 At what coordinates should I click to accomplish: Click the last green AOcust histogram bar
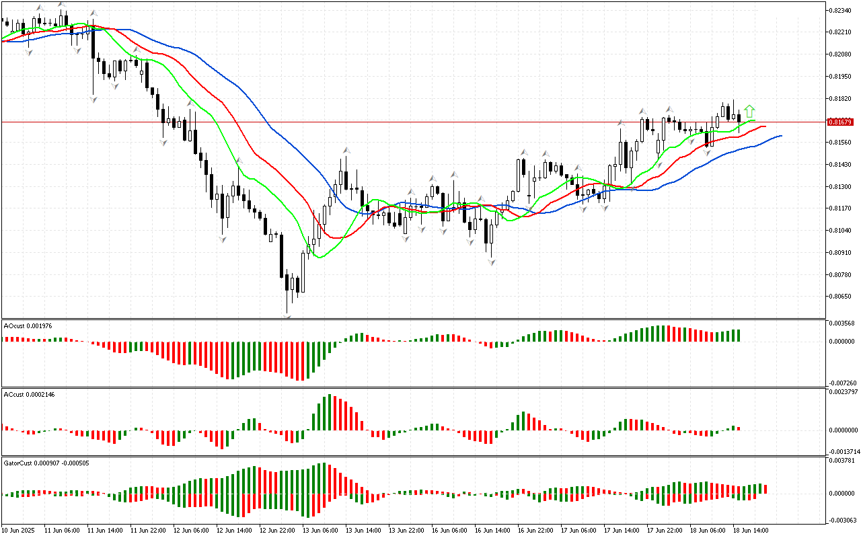(x=738, y=335)
